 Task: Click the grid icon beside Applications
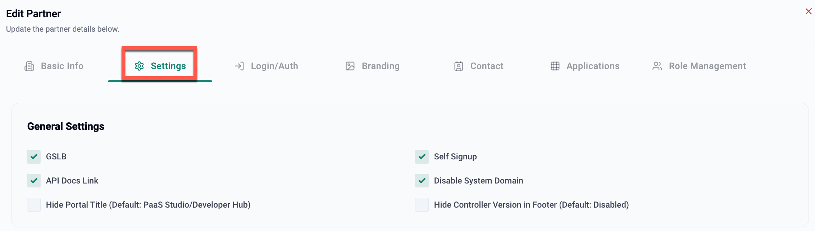click(555, 66)
